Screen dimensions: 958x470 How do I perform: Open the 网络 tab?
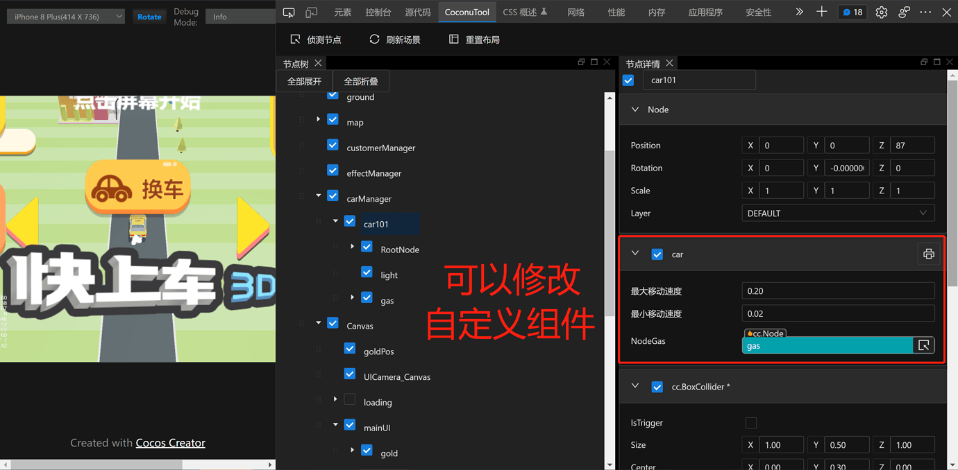point(575,12)
